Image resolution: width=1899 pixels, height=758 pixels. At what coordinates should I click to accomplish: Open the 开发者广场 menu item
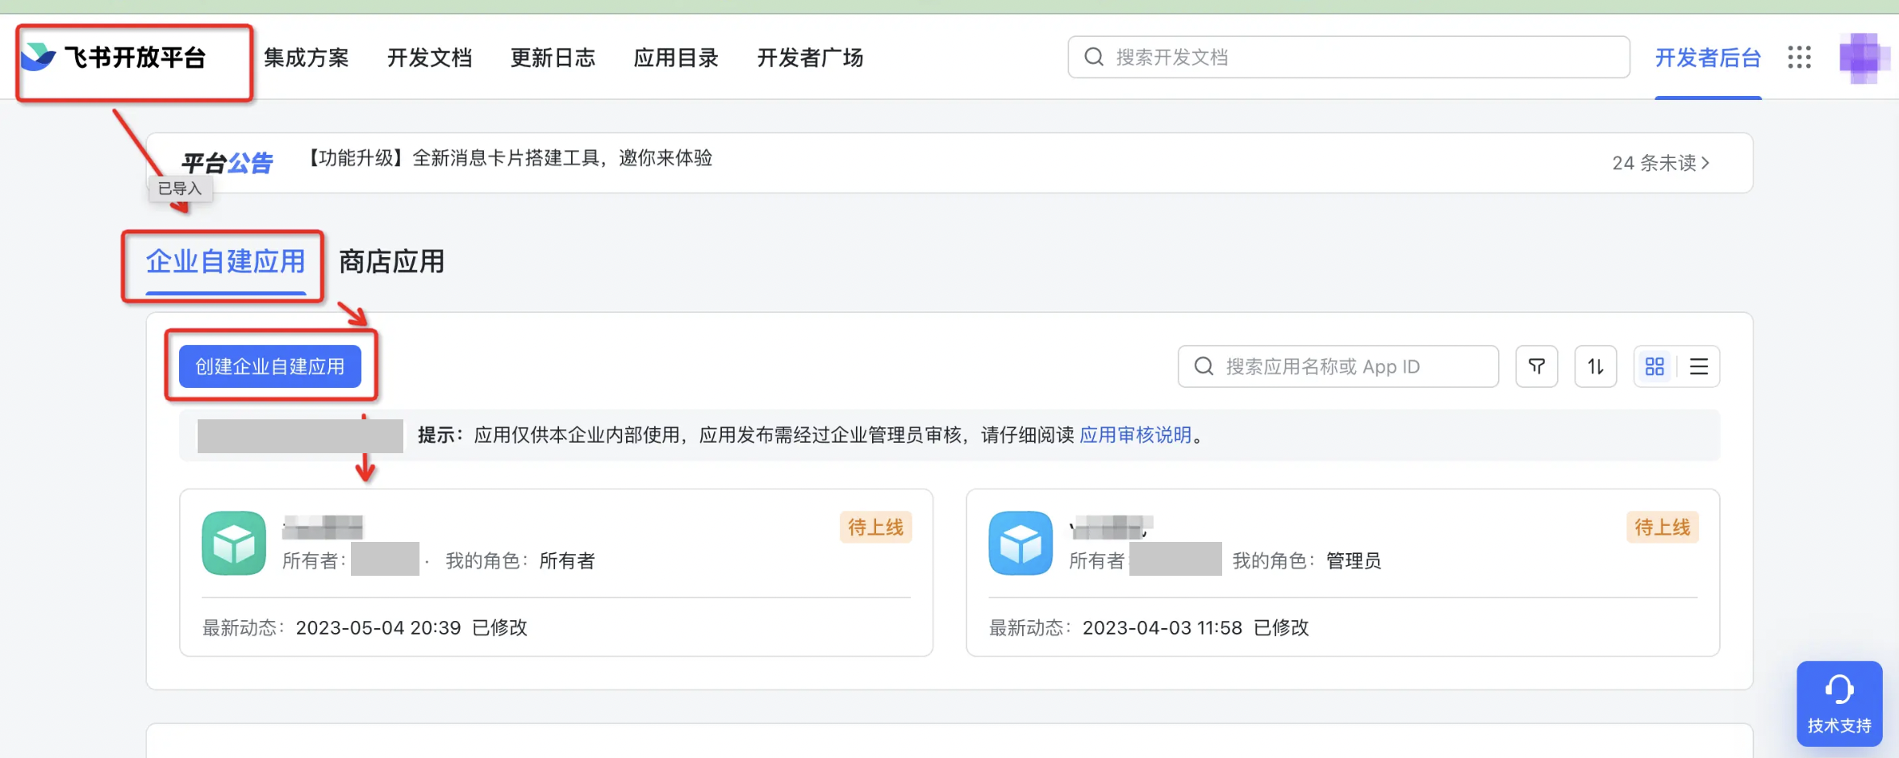point(811,58)
